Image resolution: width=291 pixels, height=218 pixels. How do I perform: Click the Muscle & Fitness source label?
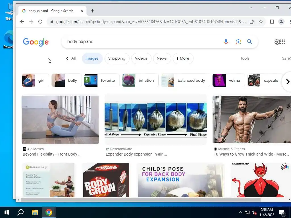click(229, 149)
